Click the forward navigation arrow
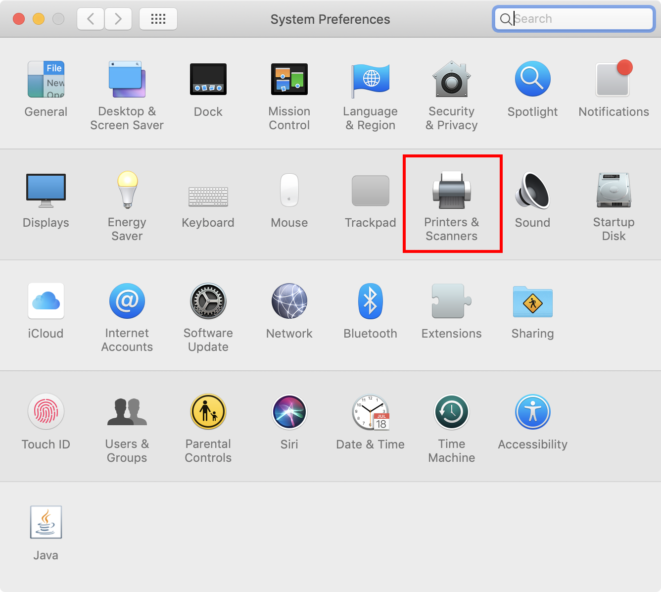 tap(118, 19)
